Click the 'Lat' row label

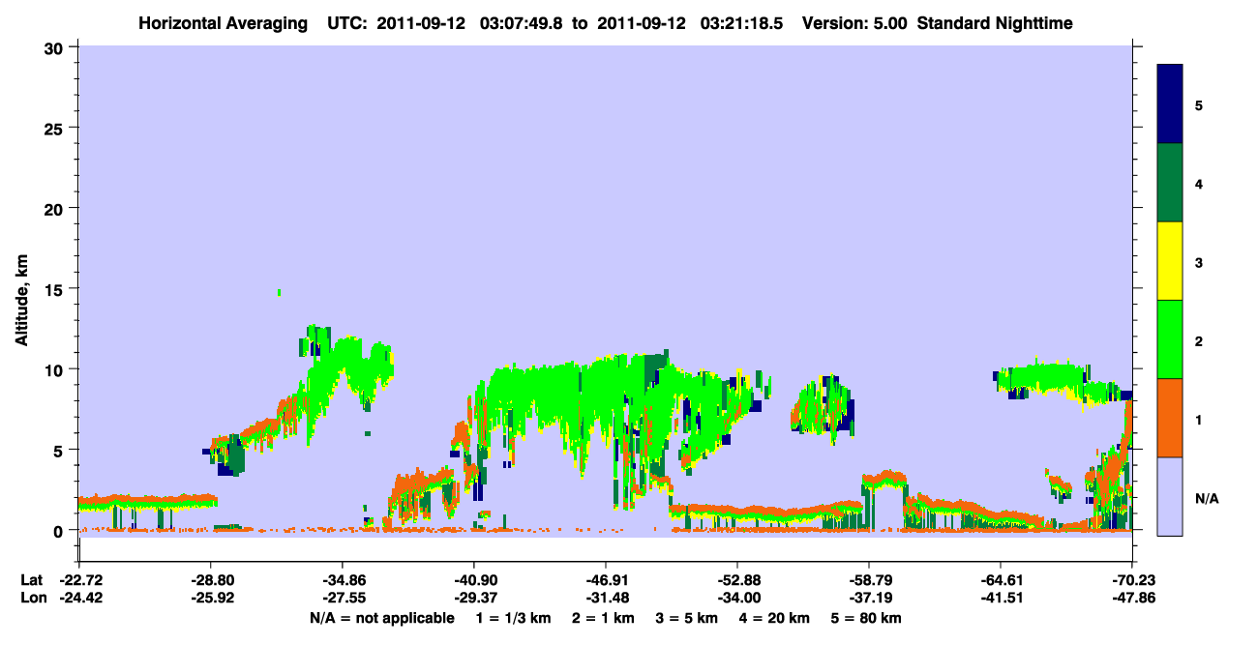coord(31,580)
